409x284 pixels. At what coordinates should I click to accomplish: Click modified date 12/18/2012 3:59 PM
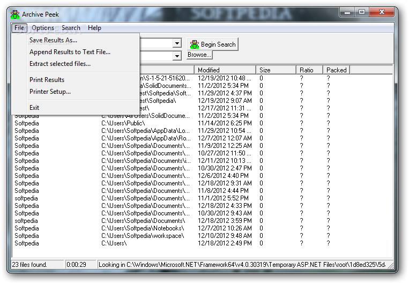(225, 221)
